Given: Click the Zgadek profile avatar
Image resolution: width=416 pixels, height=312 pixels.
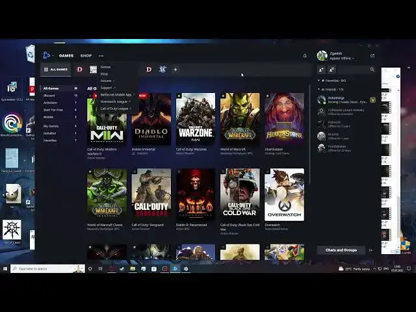Looking at the screenshot, I should (322, 55).
